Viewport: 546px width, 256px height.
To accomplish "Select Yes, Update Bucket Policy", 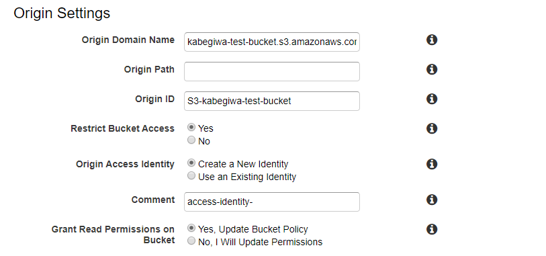I will pyautogui.click(x=191, y=228).
